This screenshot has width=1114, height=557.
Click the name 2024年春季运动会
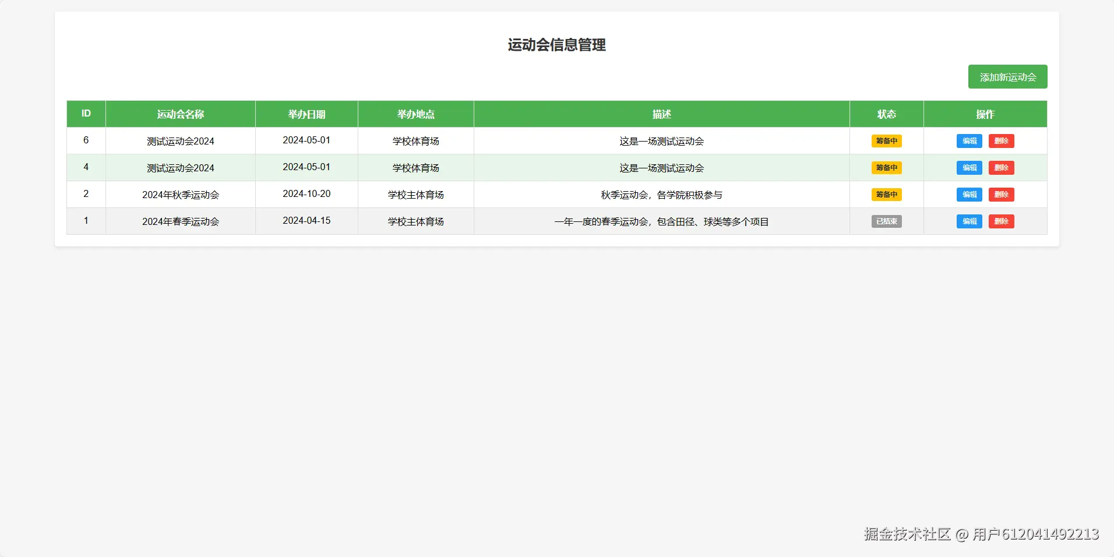pyautogui.click(x=181, y=221)
